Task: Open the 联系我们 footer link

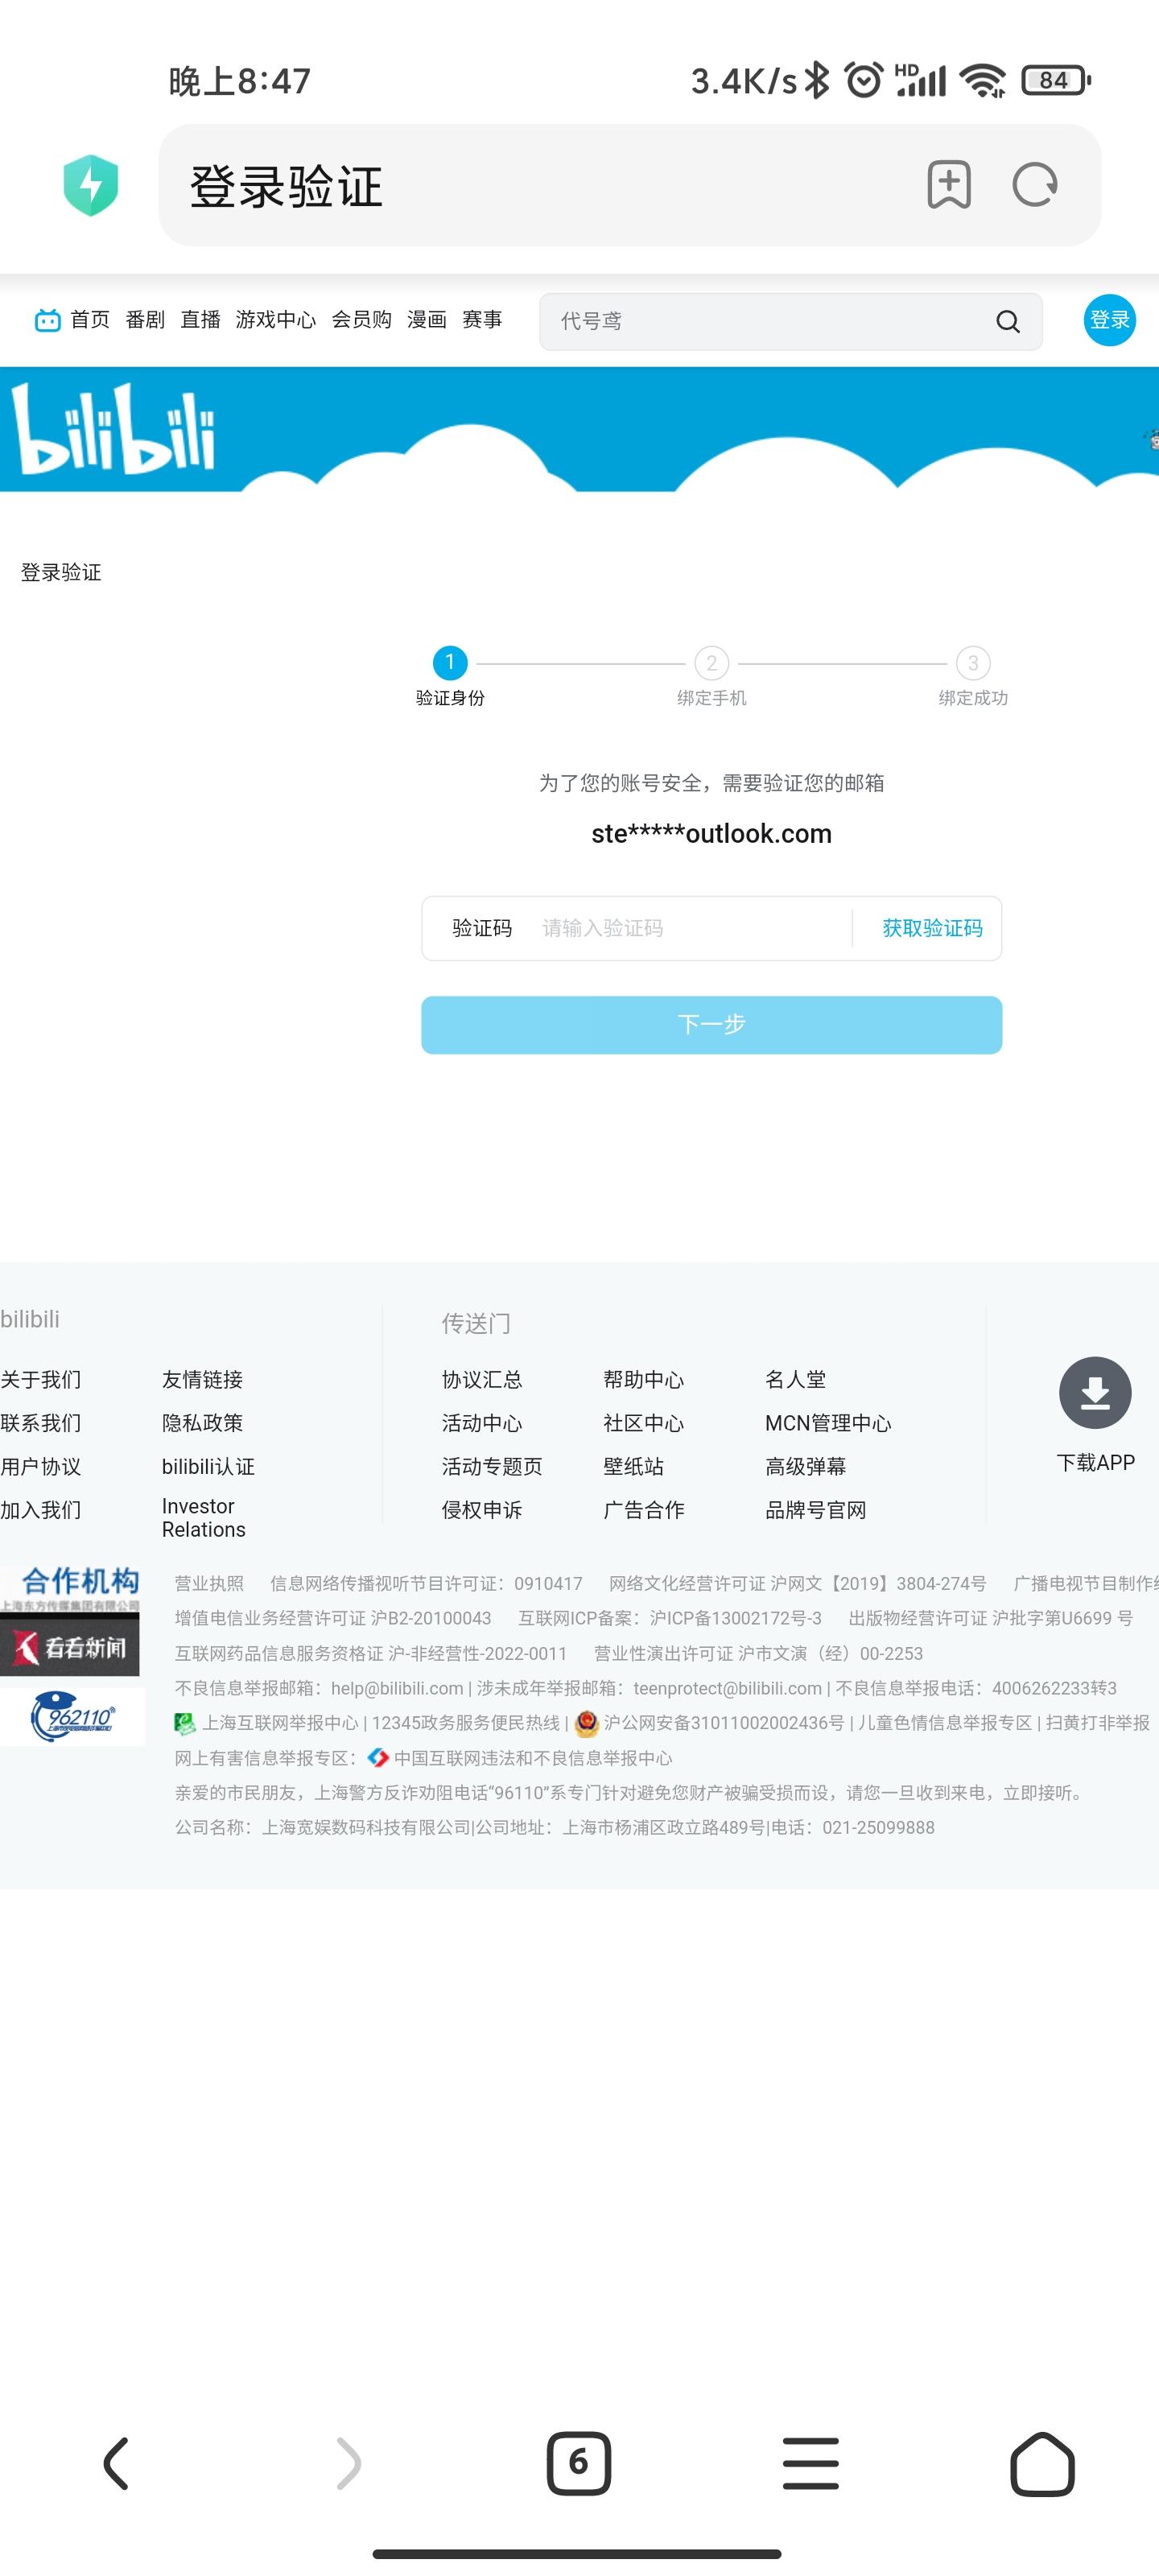Action: pyautogui.click(x=41, y=1423)
